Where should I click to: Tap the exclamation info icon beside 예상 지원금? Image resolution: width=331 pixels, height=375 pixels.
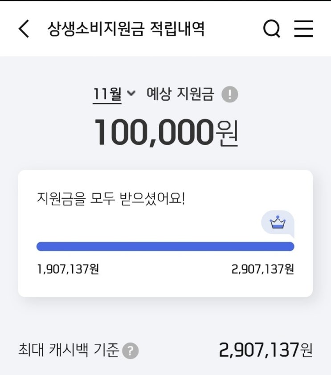point(230,94)
